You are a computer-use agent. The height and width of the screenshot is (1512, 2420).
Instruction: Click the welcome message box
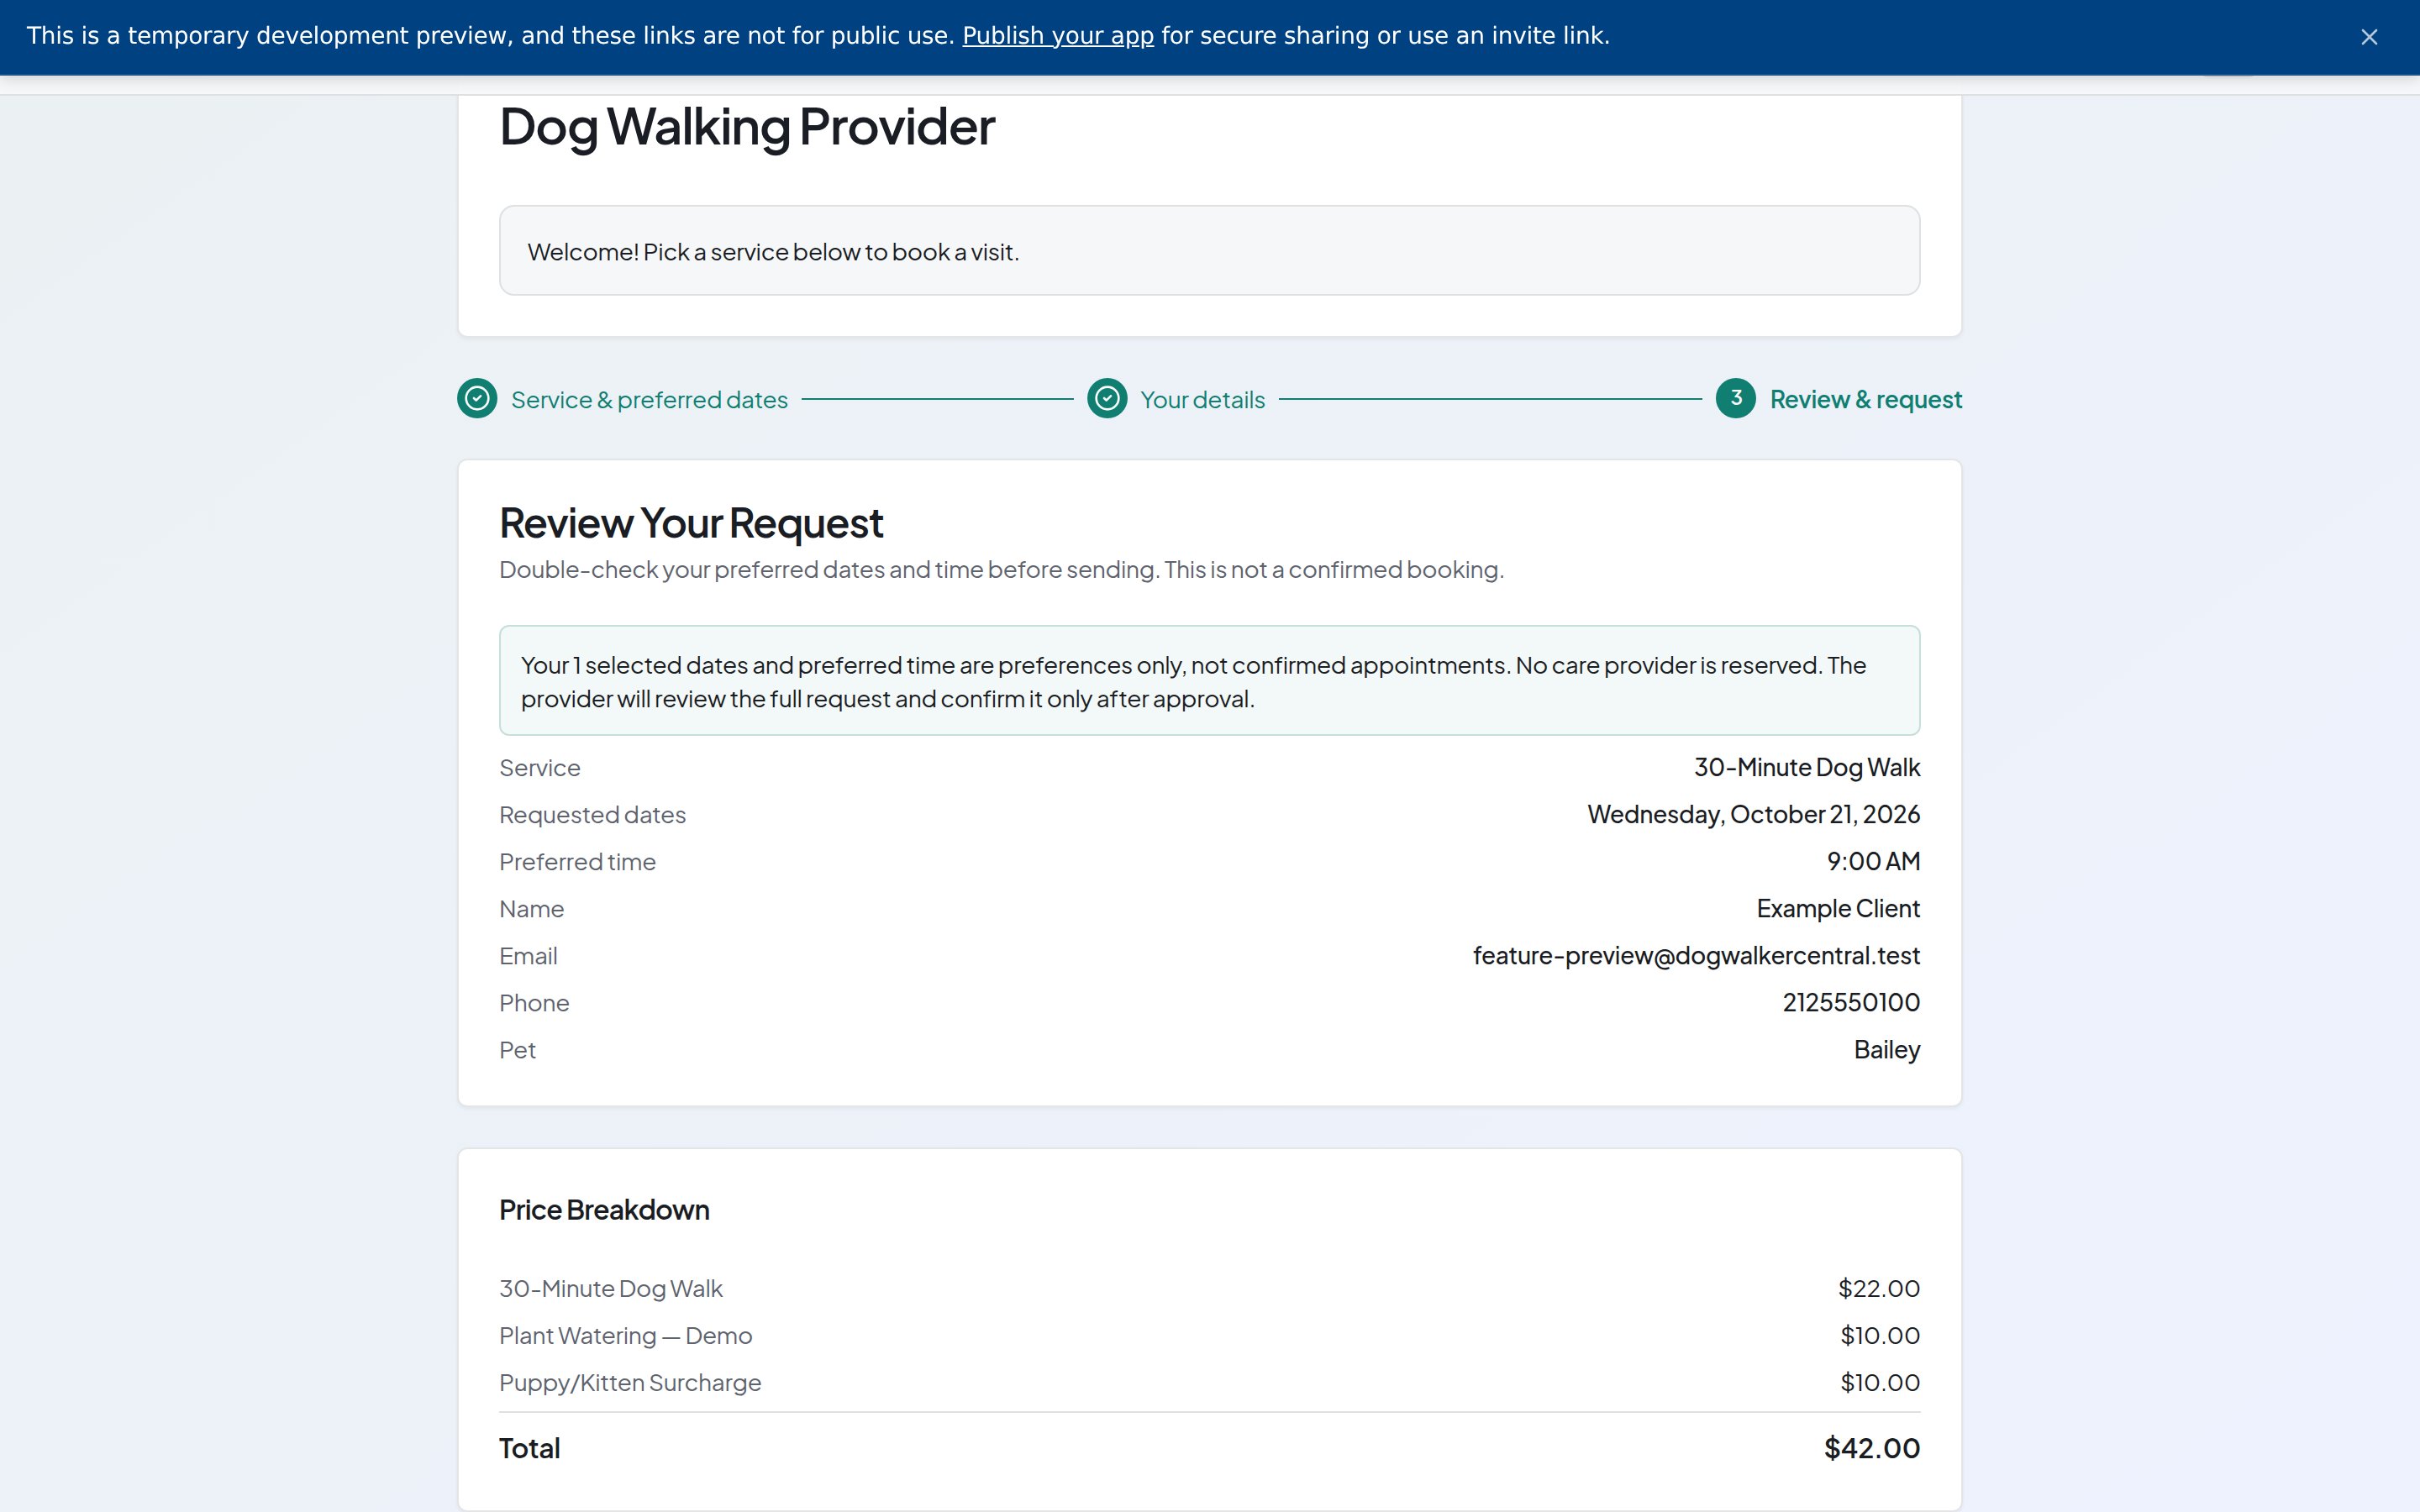click(x=1209, y=251)
